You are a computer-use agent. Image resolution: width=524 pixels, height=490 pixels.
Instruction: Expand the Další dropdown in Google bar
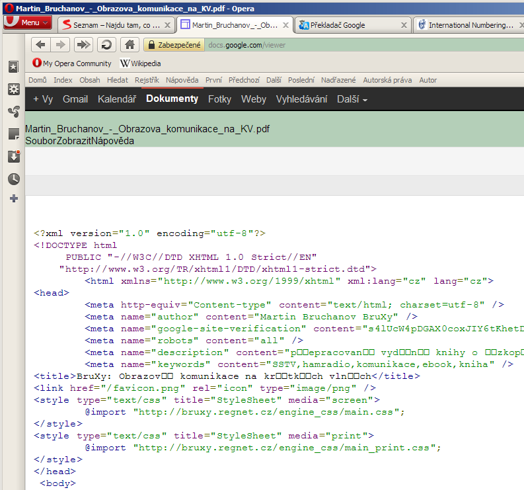pyautogui.click(x=352, y=99)
